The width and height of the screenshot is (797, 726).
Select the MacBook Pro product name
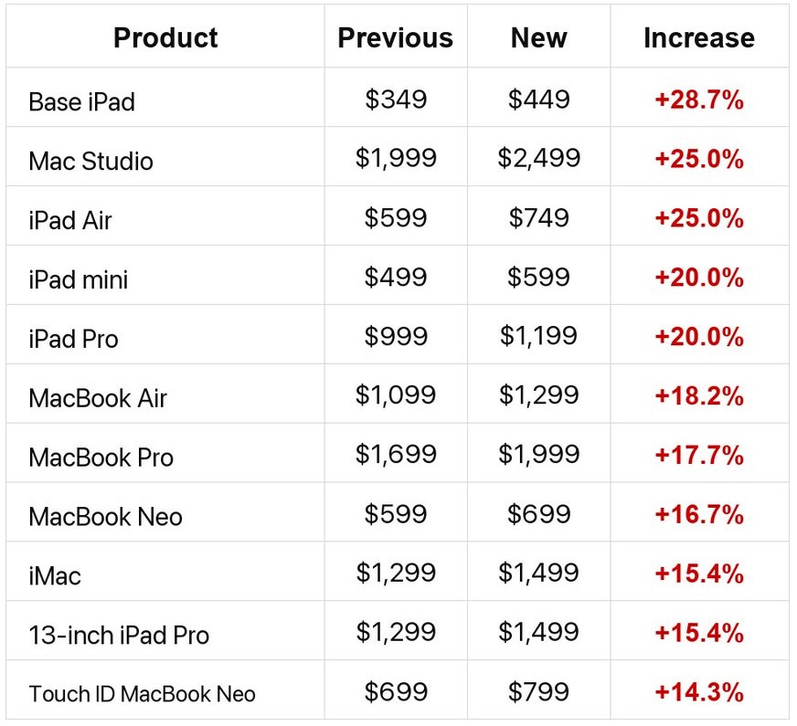(101, 458)
